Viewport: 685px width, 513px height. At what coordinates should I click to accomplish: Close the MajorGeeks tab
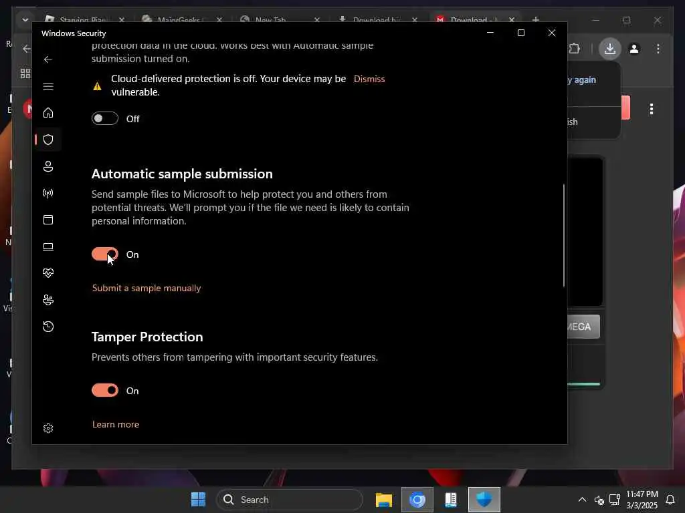click(219, 19)
